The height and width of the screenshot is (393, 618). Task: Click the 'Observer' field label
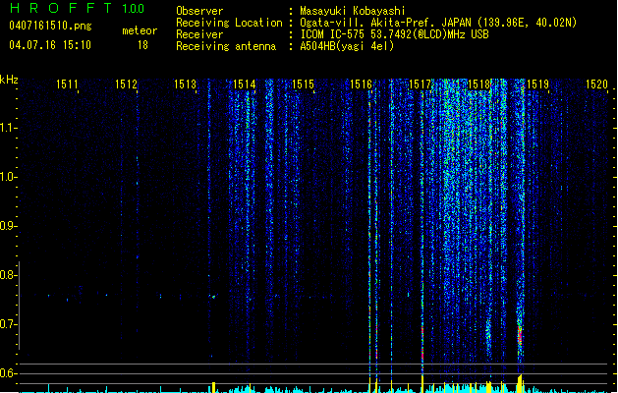(199, 11)
